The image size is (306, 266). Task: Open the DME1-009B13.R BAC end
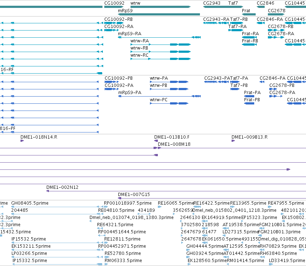coord(233,141)
